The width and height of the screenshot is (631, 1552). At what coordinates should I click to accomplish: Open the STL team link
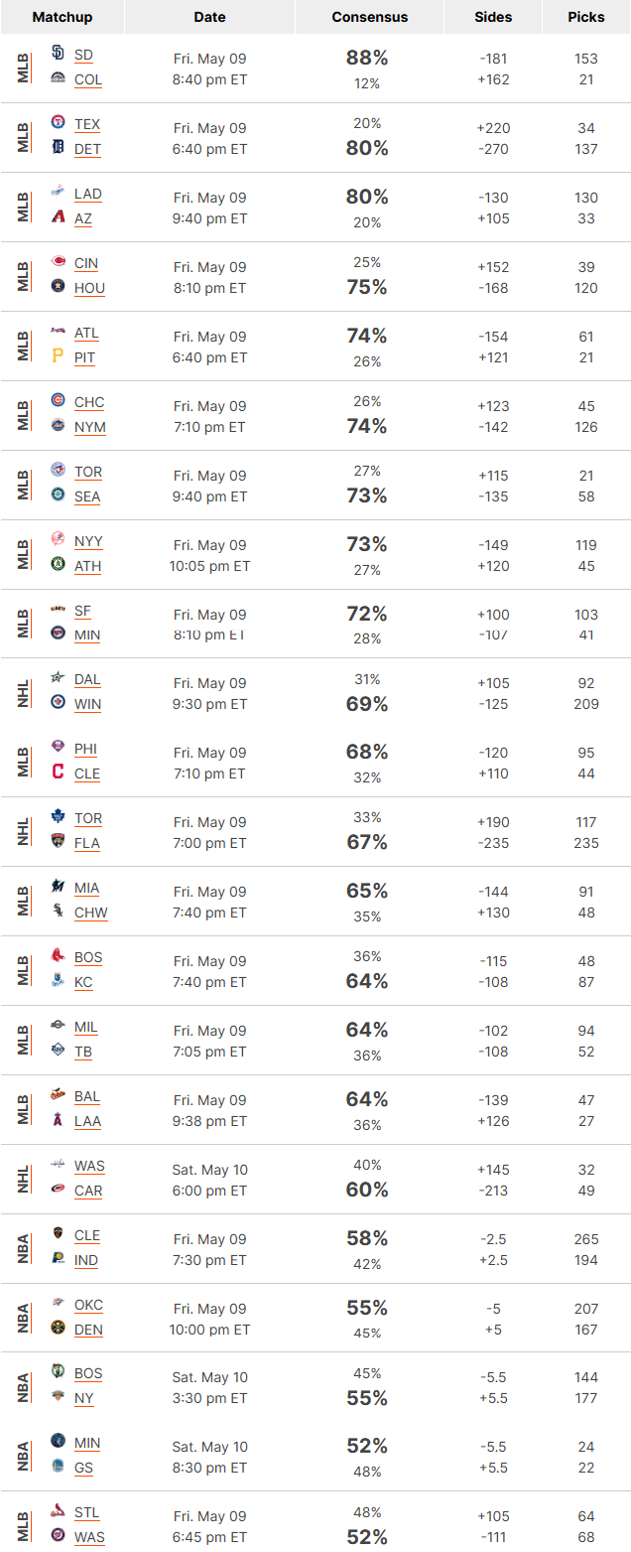click(x=86, y=1512)
